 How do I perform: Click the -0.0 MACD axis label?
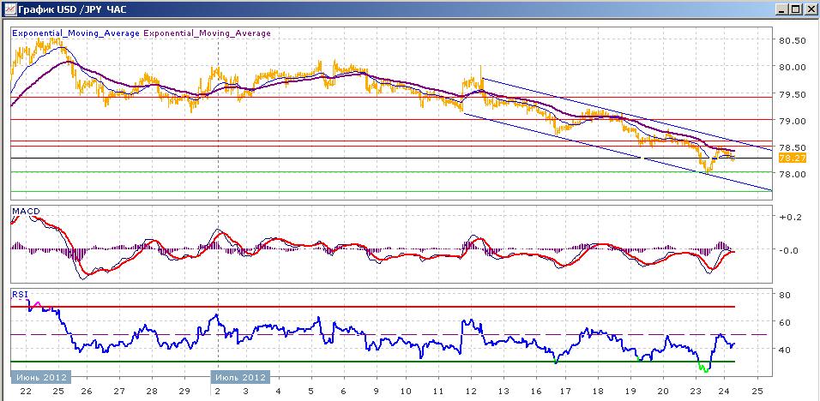[790, 249]
